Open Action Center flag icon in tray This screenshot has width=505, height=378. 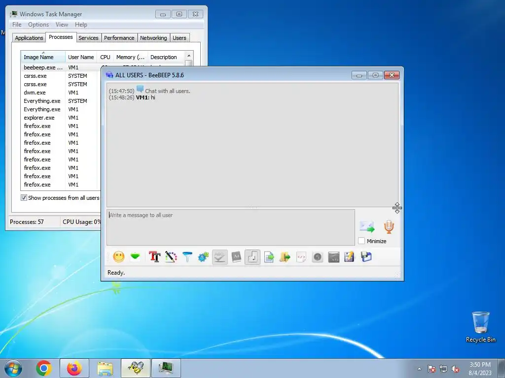(x=432, y=369)
